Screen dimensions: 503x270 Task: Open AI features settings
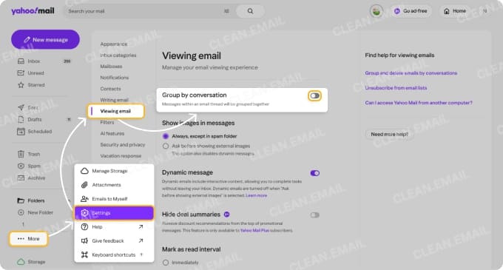112,134
